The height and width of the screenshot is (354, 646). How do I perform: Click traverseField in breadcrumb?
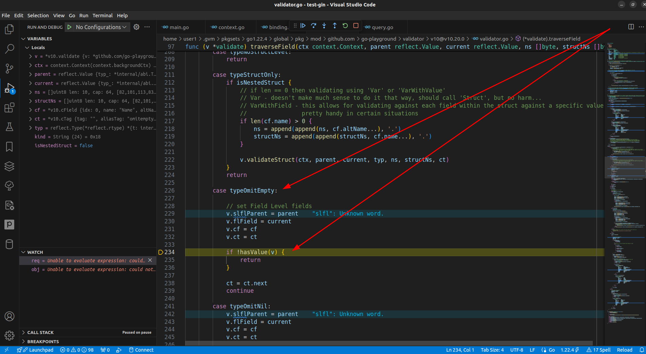(x=551, y=39)
